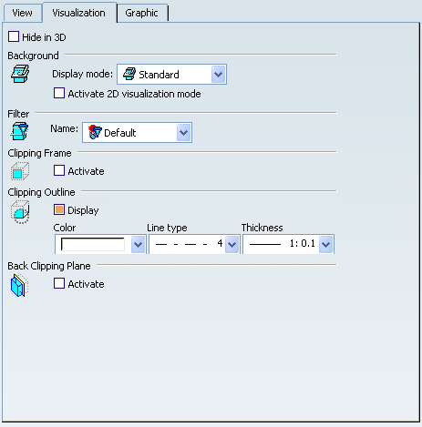Enable the Hide in 3D checkbox
The height and width of the screenshot is (427, 422).
pyautogui.click(x=14, y=36)
